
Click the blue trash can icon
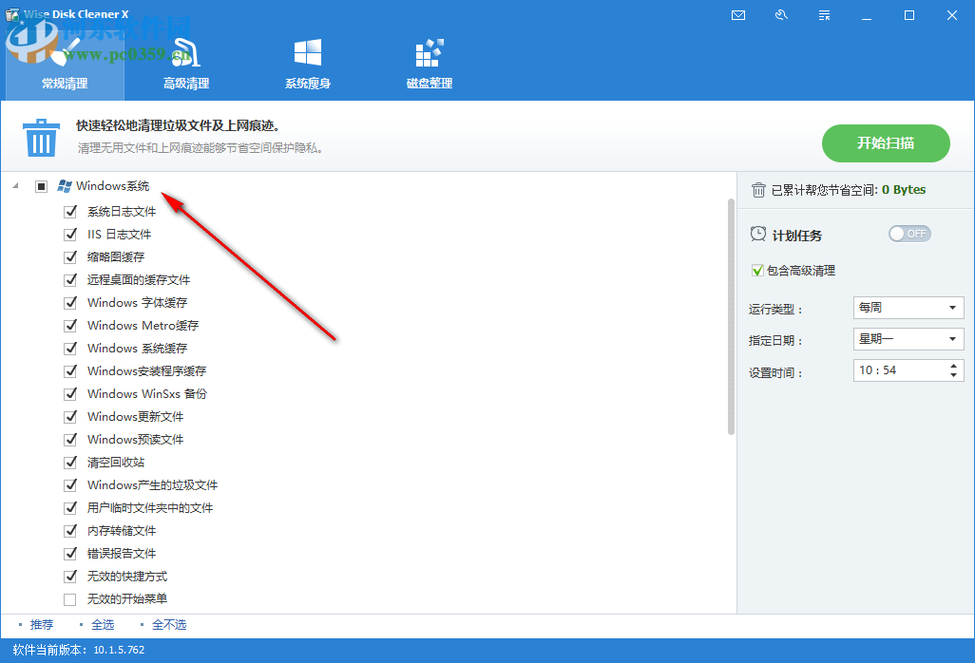coord(41,138)
